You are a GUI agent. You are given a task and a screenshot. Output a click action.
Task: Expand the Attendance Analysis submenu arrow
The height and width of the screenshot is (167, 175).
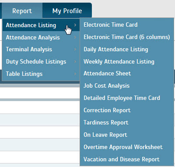click(x=75, y=37)
